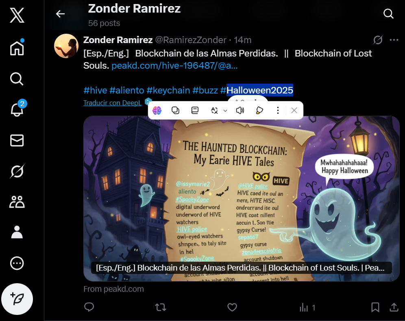This screenshot has height=321, width=405.
Task: Like the post with heart
Action: point(232,307)
